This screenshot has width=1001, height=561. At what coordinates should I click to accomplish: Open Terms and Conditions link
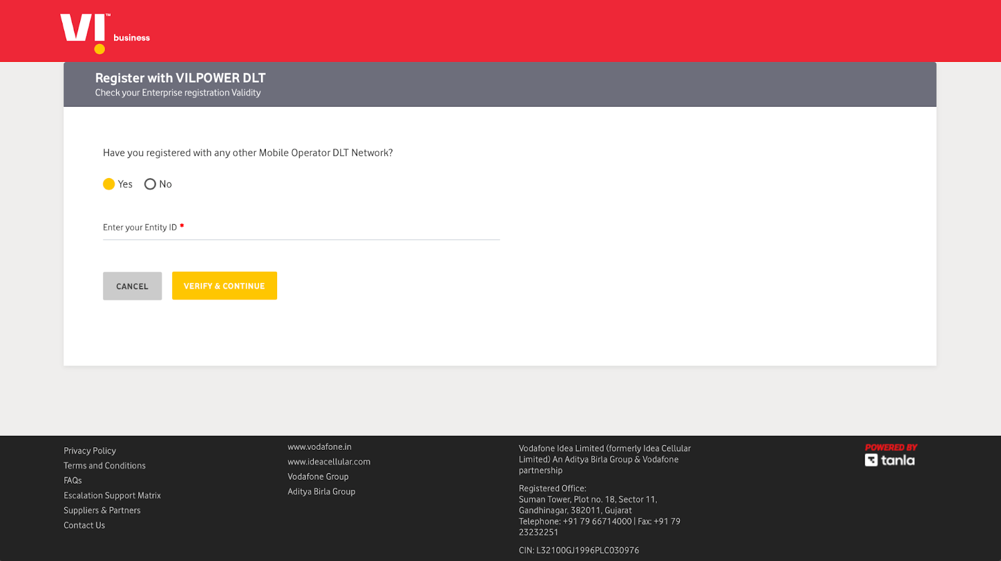click(104, 465)
